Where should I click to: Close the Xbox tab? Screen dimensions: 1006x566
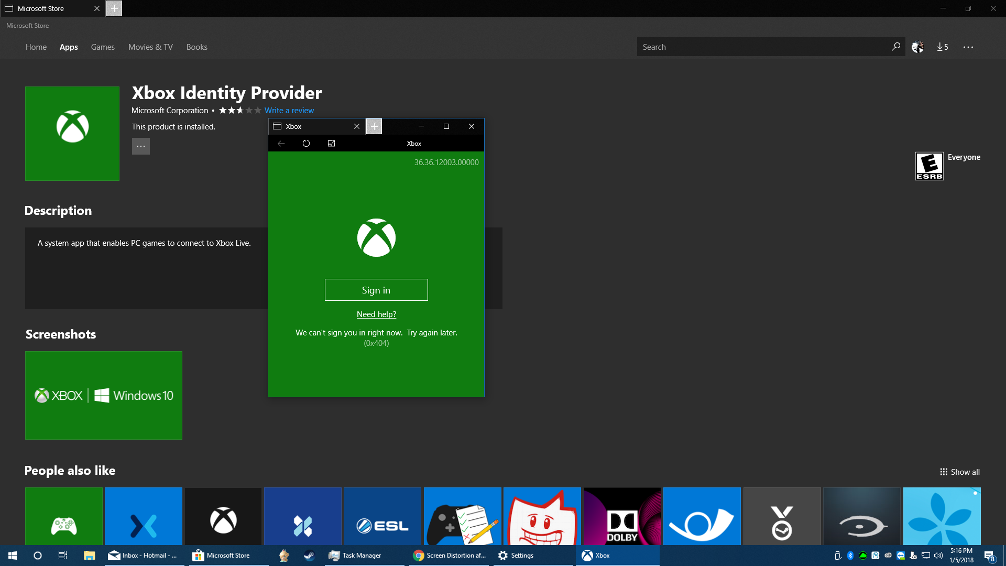(357, 126)
